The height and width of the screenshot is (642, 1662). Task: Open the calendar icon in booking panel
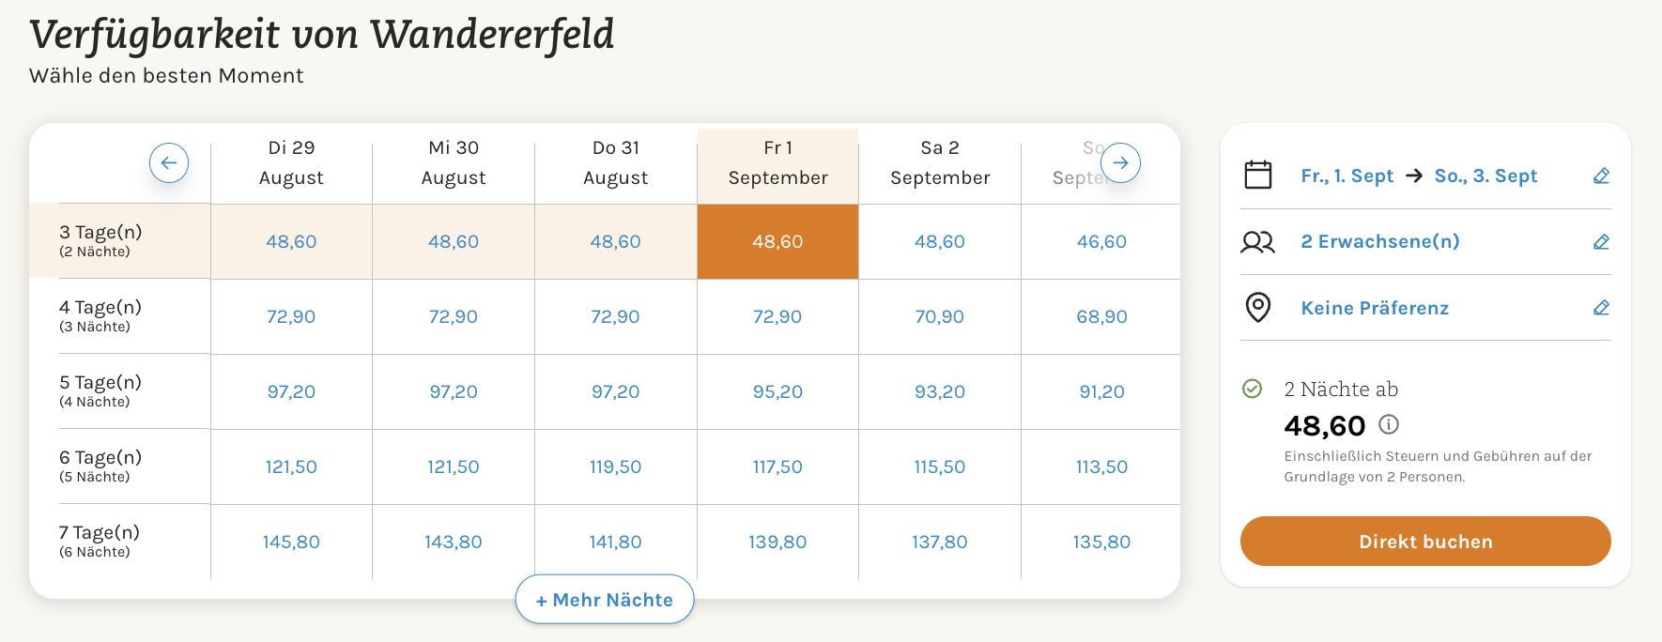click(1258, 176)
